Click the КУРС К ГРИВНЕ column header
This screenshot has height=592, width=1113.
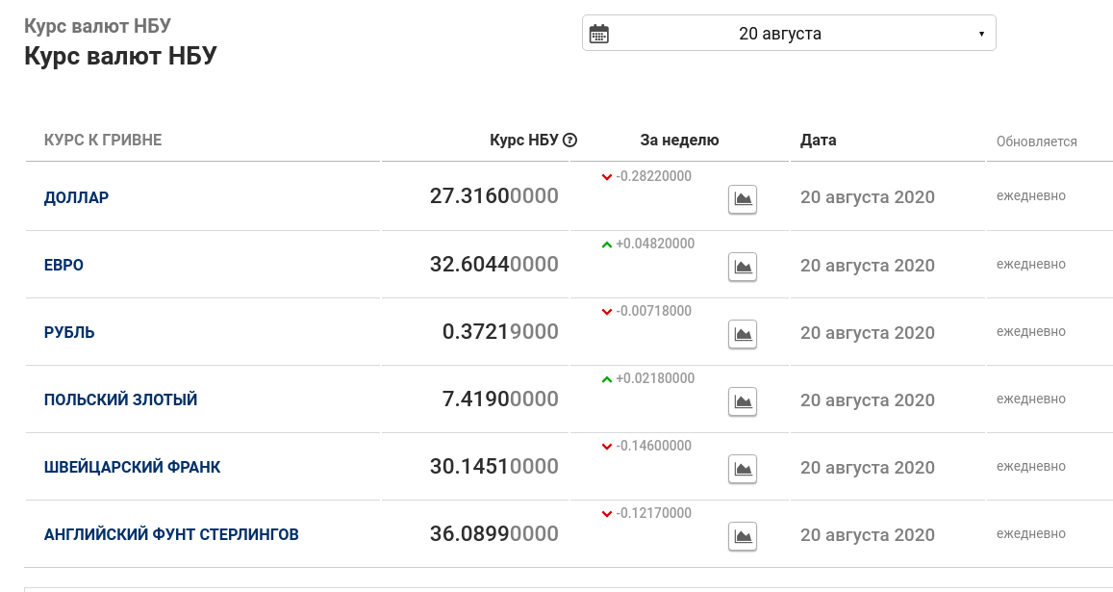103,140
